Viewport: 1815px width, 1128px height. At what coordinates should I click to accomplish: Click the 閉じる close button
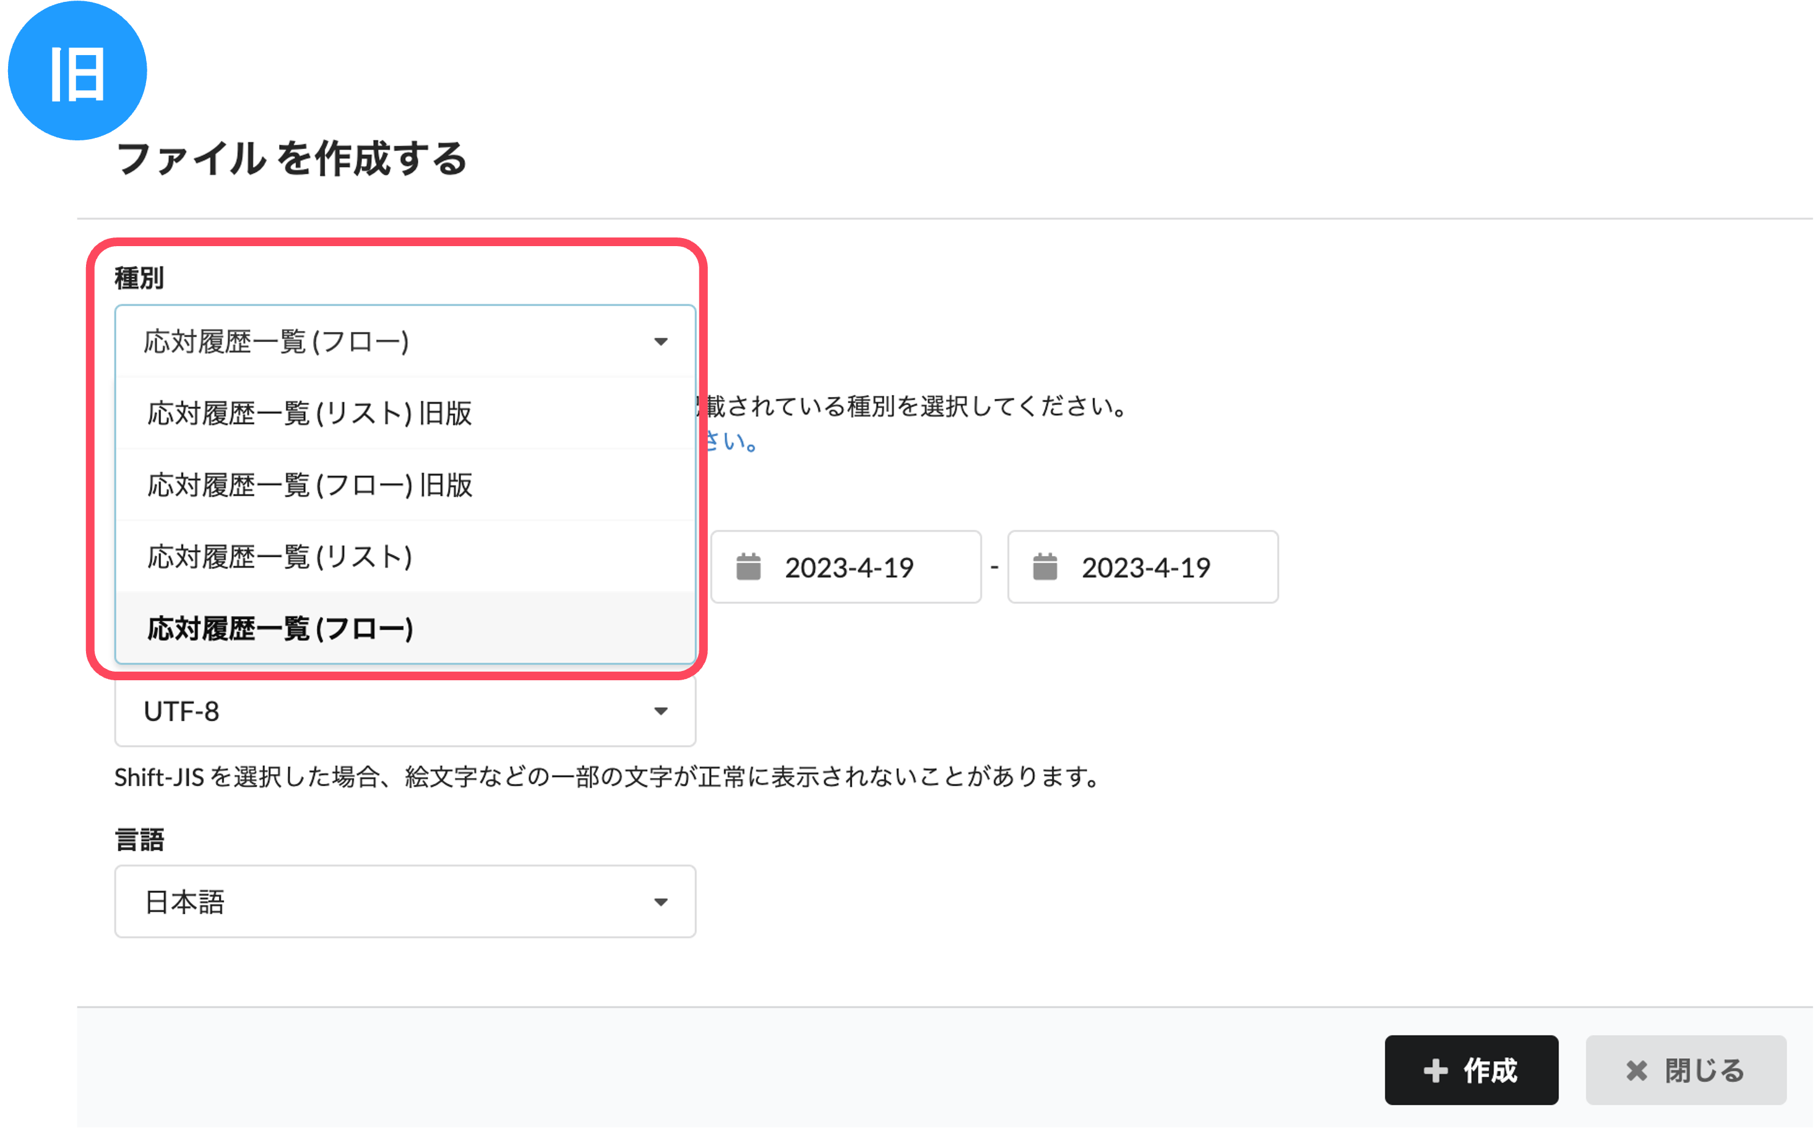1686,1070
